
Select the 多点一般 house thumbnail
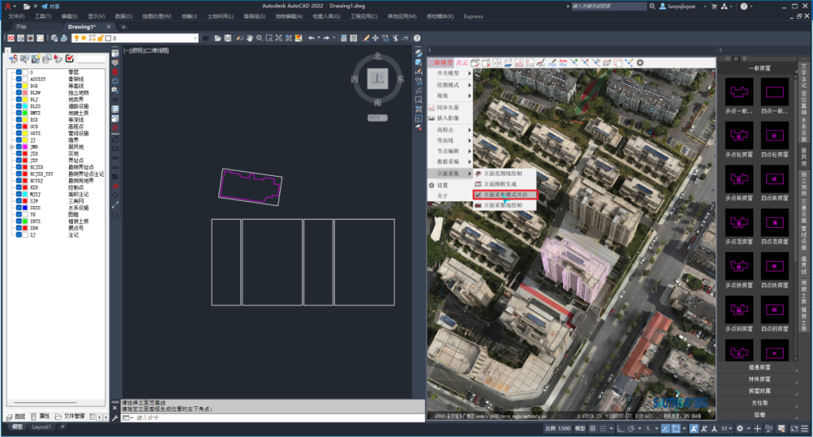(x=739, y=93)
